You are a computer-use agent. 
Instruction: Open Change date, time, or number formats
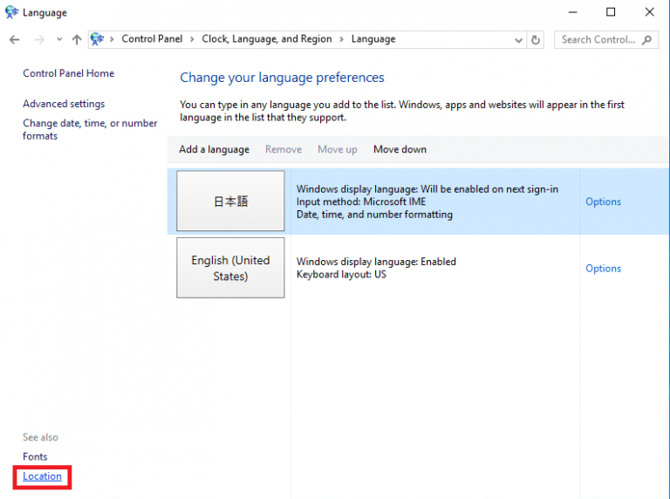pyautogui.click(x=90, y=129)
